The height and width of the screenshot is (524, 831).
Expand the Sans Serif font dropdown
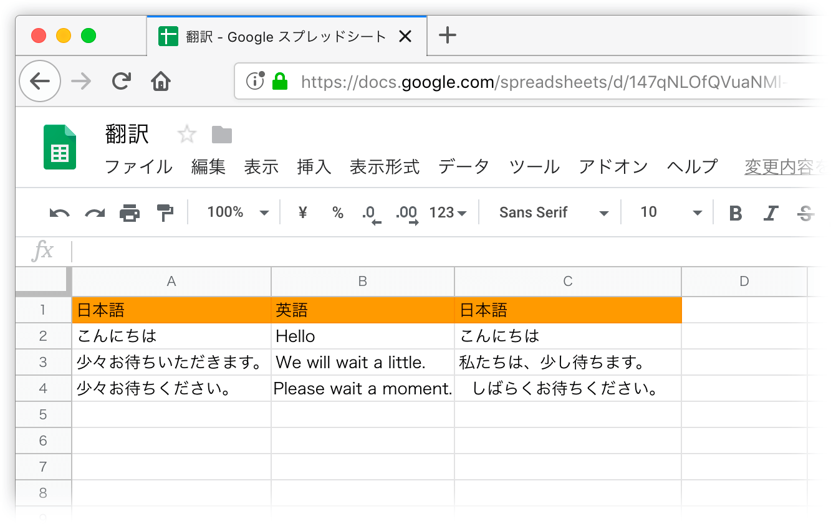[553, 213]
